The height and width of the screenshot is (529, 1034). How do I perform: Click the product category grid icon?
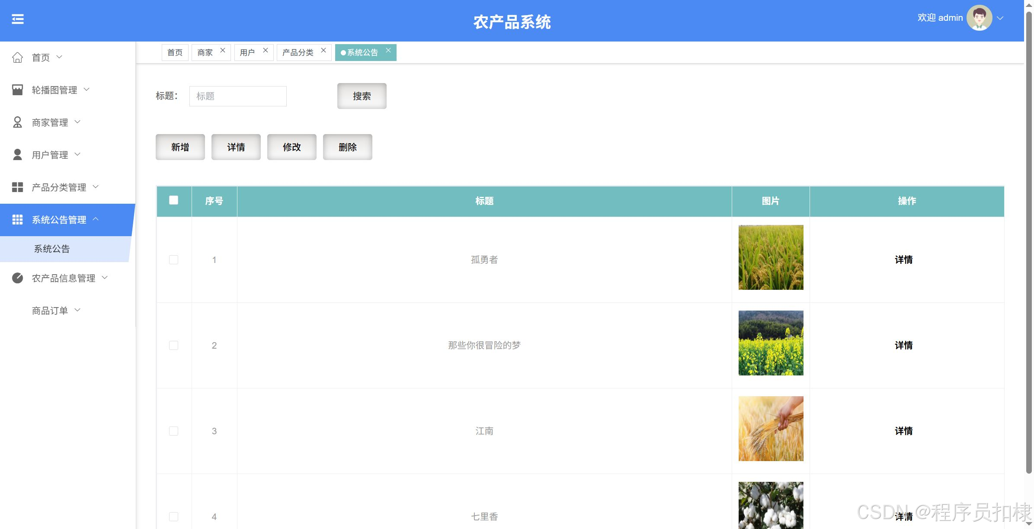coord(17,187)
